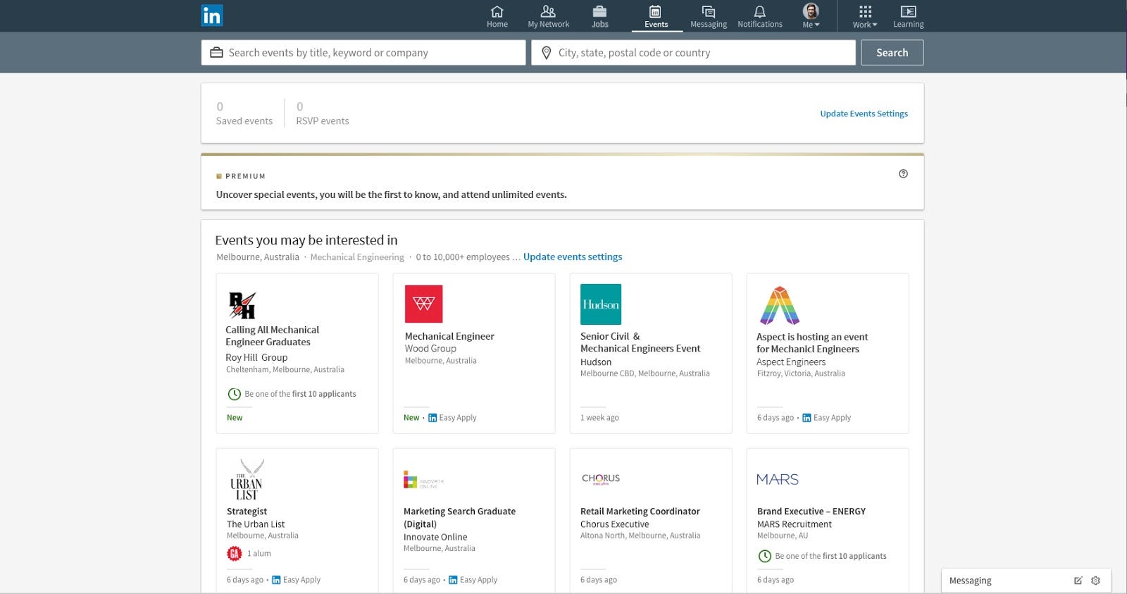Screen dimensions: 1127x594
Task: Open Messaging settings gear
Action: [x=1095, y=581]
